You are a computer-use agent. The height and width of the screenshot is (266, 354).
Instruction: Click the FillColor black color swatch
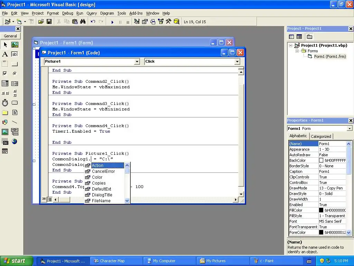point(321,210)
